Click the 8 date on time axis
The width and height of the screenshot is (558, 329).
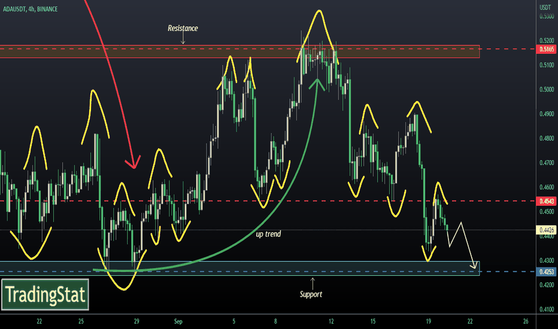(275, 321)
